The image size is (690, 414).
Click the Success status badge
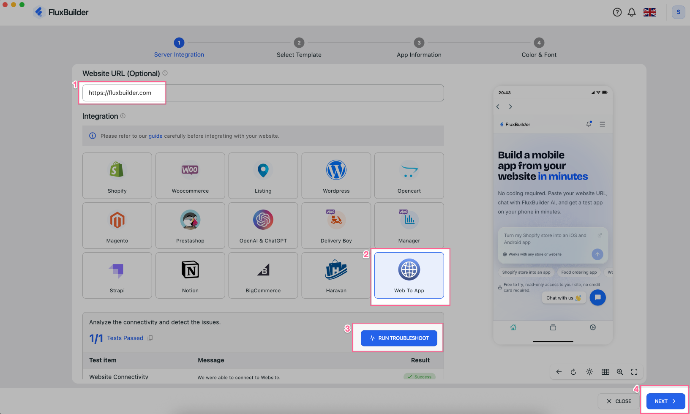tap(420, 376)
